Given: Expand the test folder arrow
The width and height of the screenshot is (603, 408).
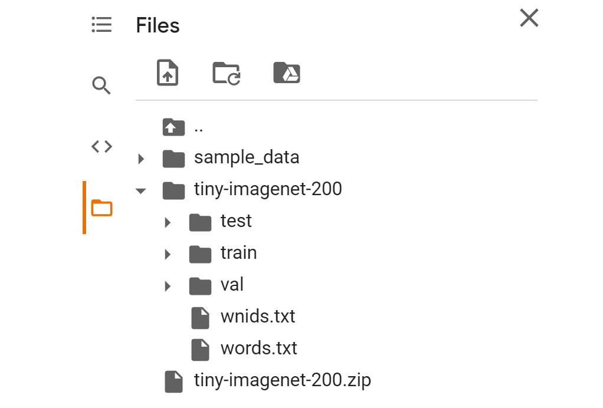Looking at the screenshot, I should point(168,222).
